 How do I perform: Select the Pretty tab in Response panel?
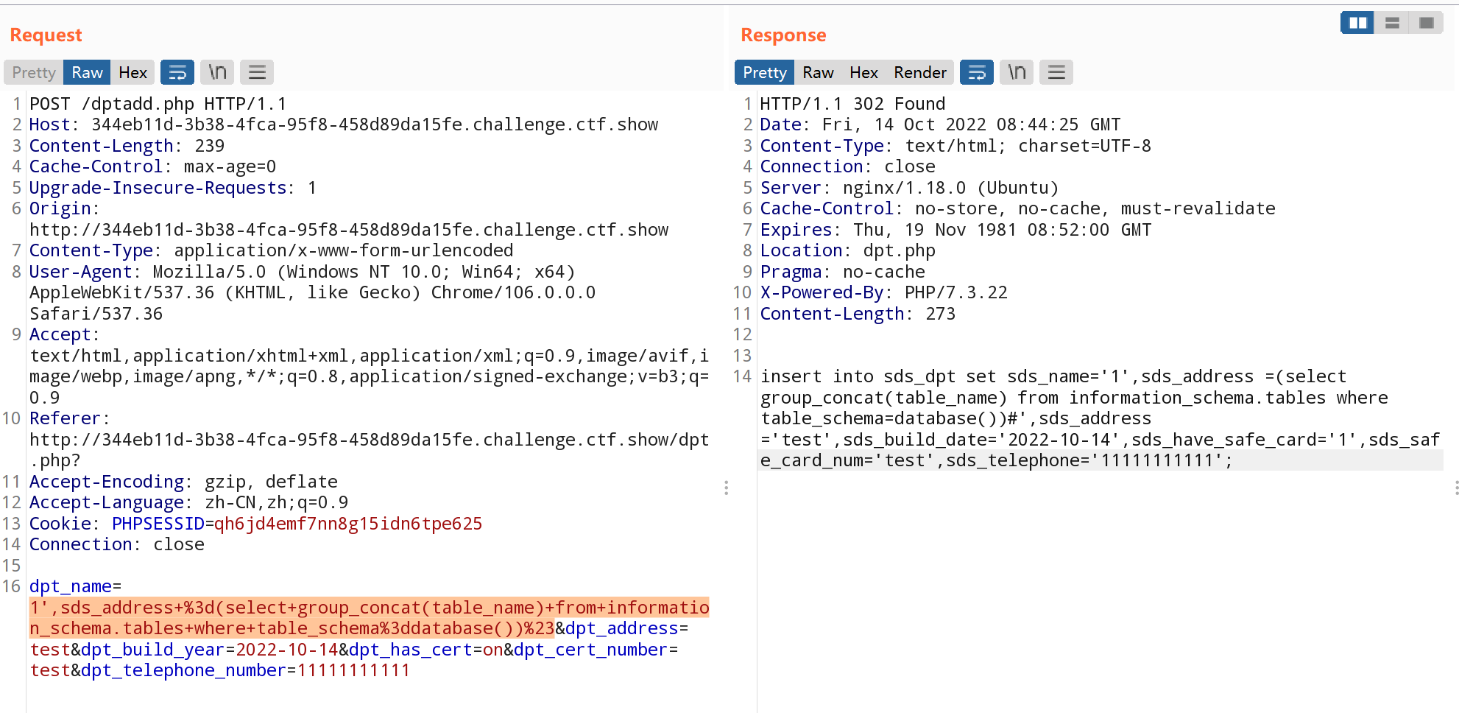pos(765,72)
